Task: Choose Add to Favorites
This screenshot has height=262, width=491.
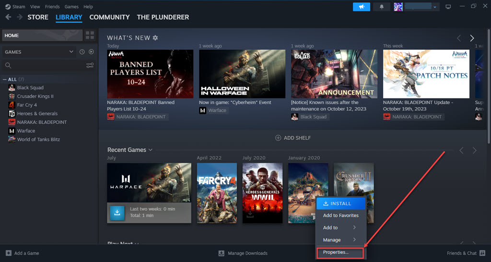Action: tap(341, 215)
